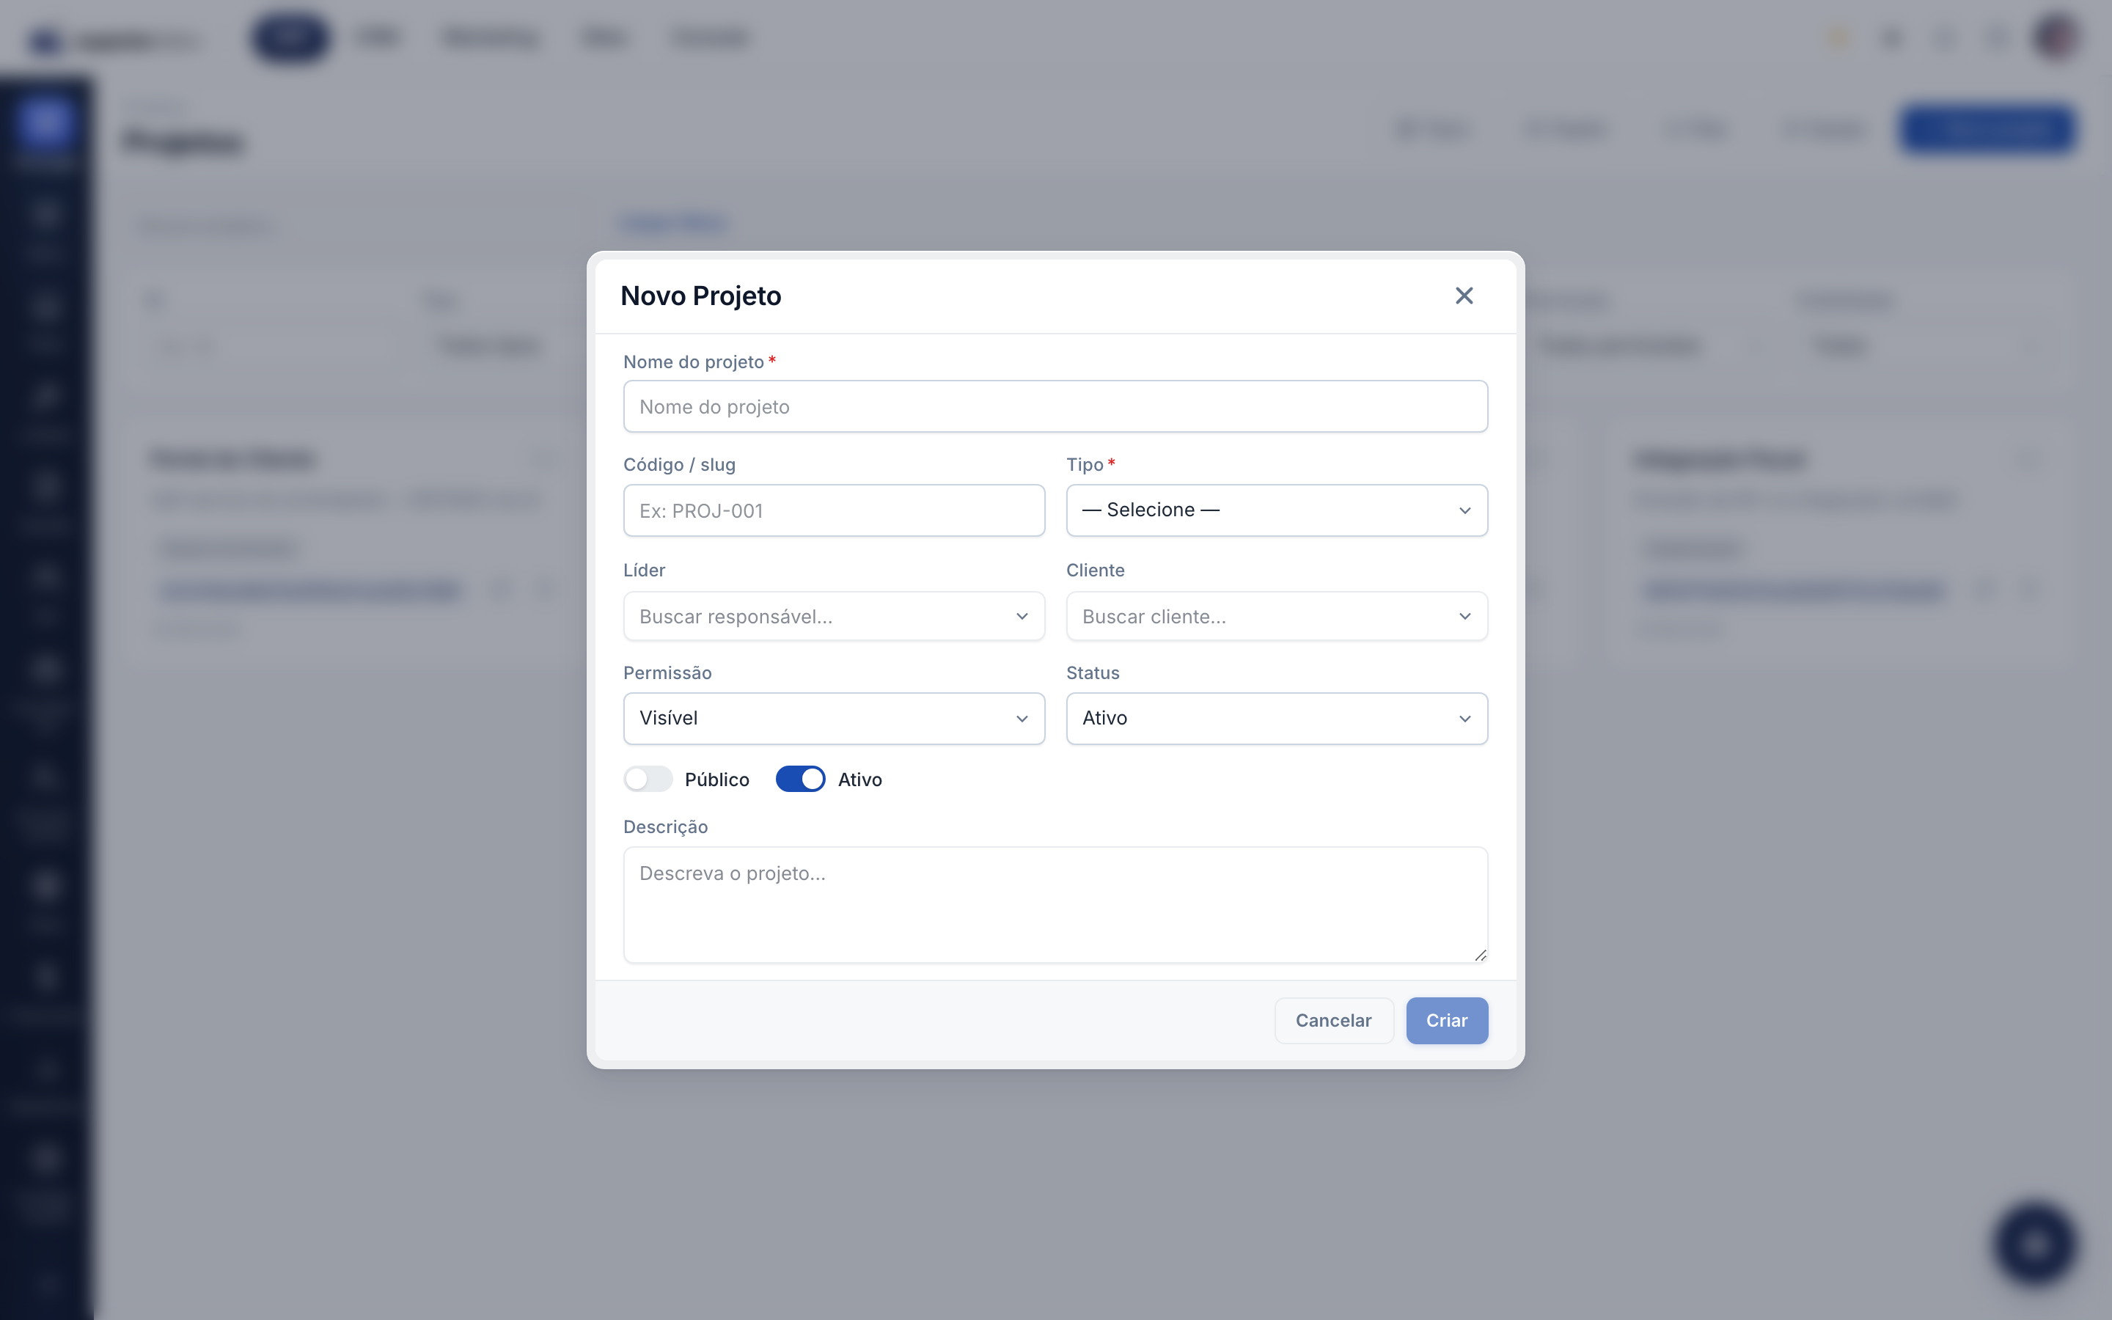Toggle the Público switch
Screen dimensions: 2112x1320
point(648,779)
